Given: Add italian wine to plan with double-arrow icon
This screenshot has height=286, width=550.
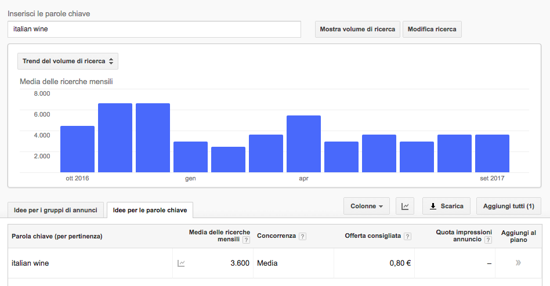Looking at the screenshot, I should pos(518,263).
